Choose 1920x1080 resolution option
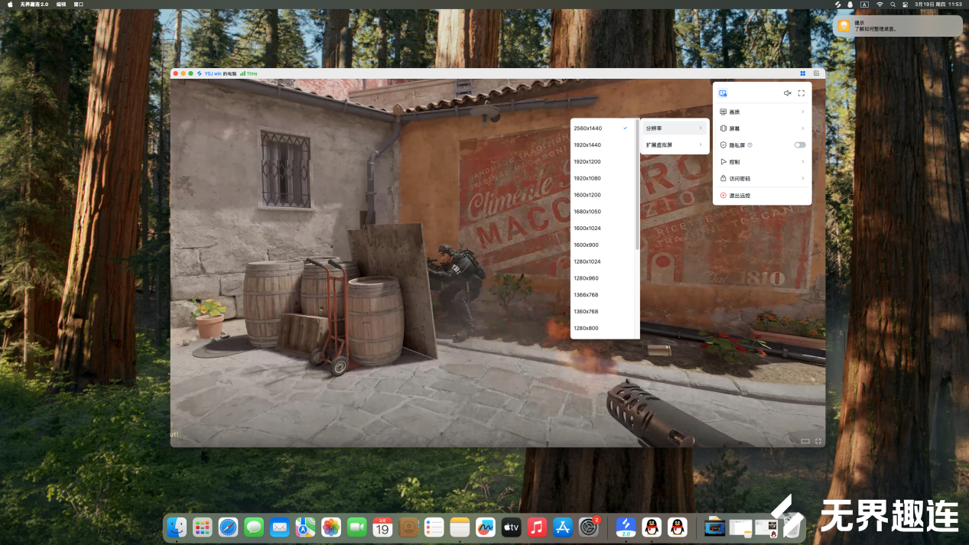969x545 pixels. (x=587, y=178)
